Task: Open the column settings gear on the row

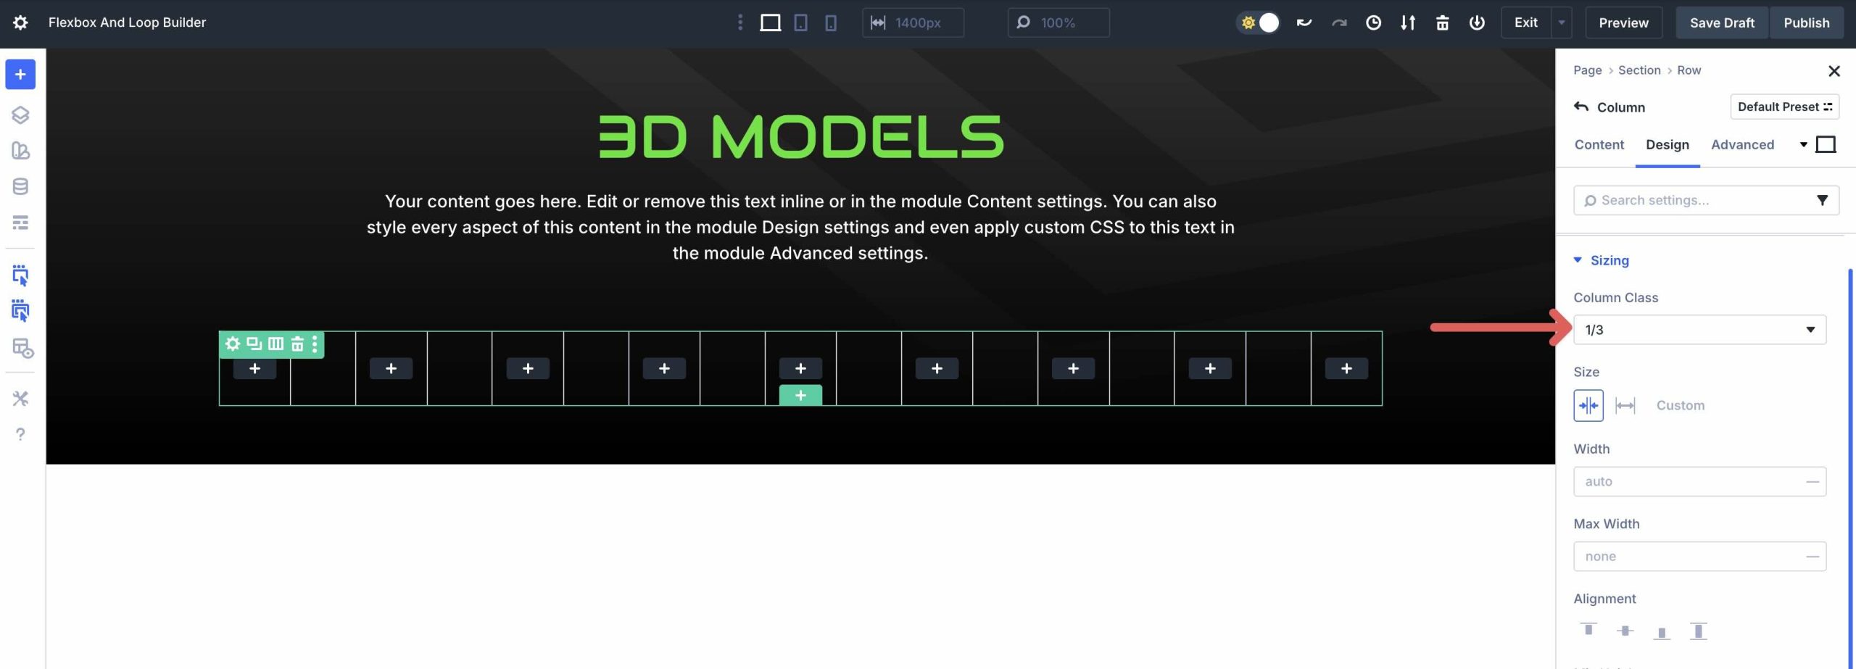Action: (x=233, y=344)
